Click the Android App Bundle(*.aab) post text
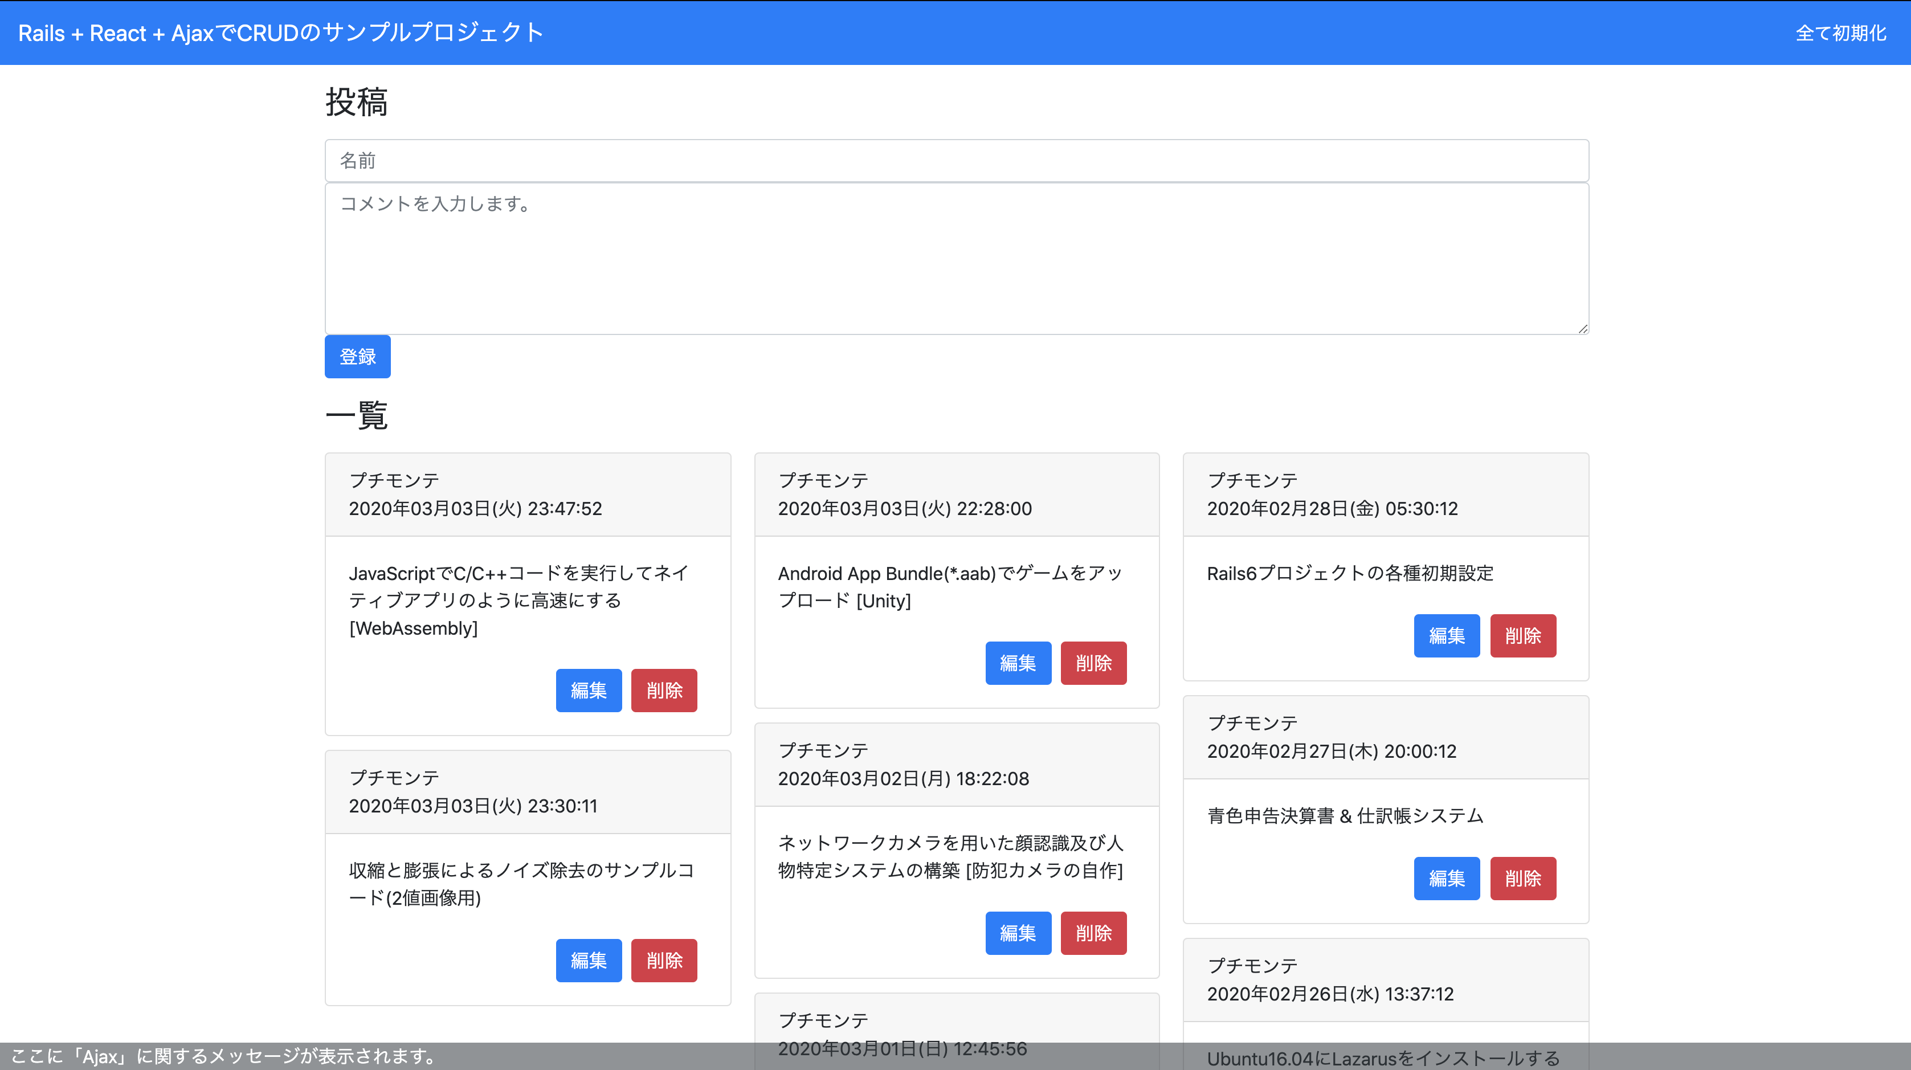 (950, 587)
